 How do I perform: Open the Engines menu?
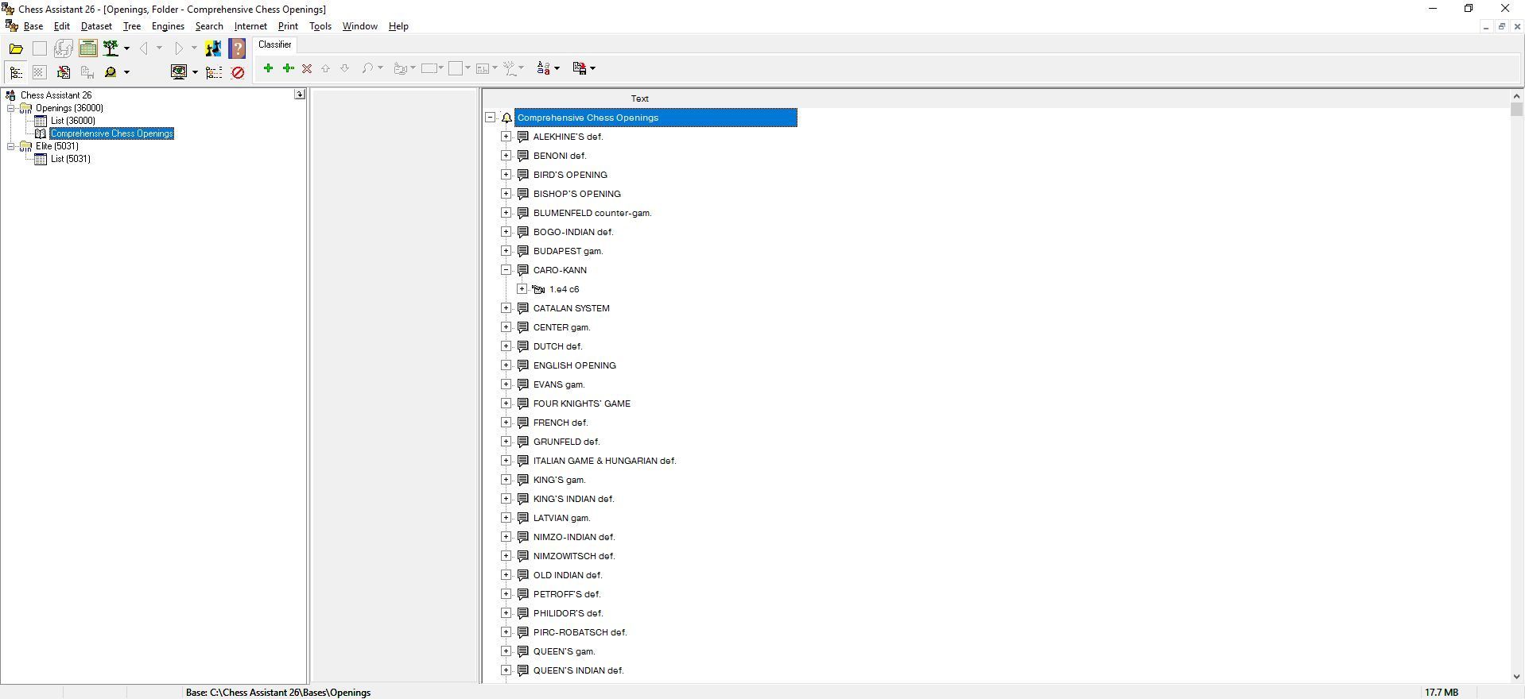click(x=168, y=26)
